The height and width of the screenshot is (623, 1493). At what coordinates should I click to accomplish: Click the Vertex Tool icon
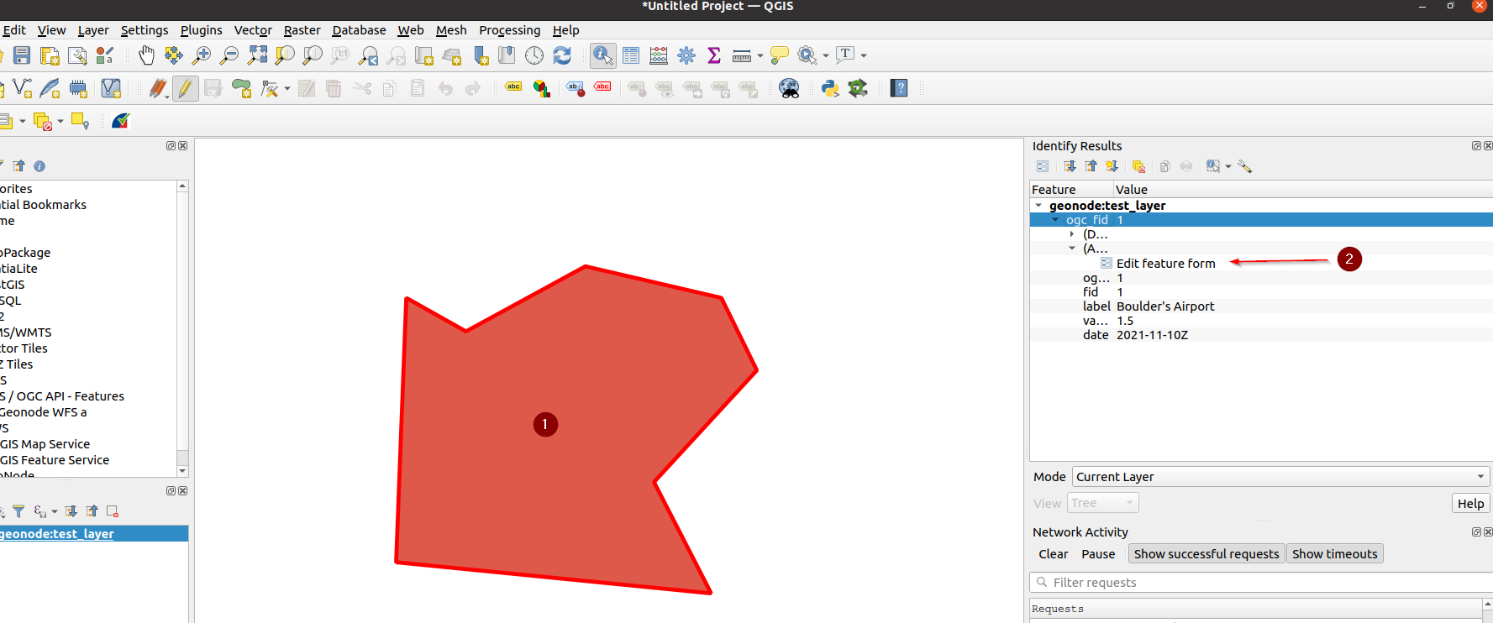pos(270,88)
